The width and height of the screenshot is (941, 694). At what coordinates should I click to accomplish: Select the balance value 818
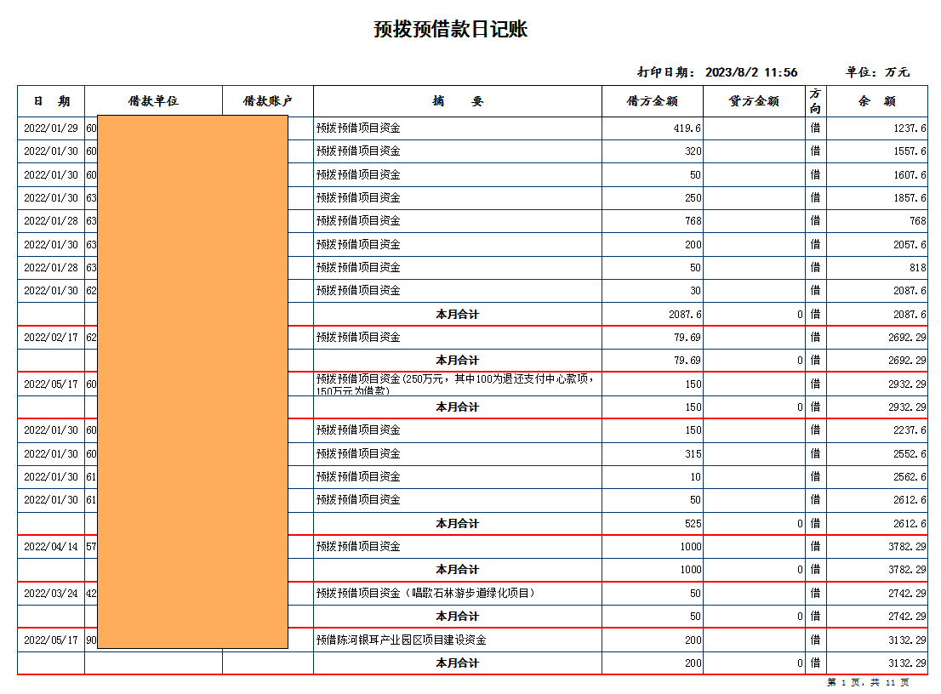tap(918, 268)
